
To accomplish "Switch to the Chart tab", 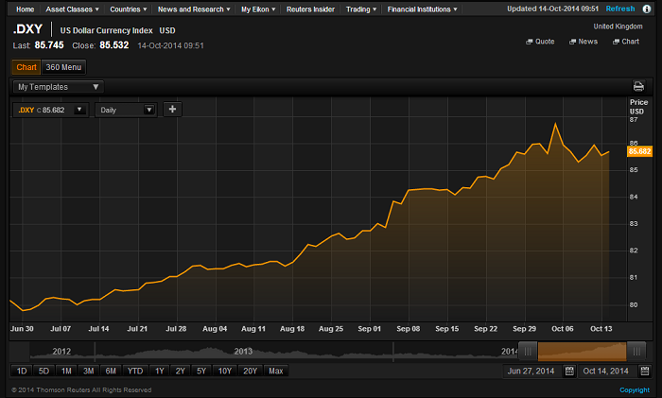I will [26, 67].
